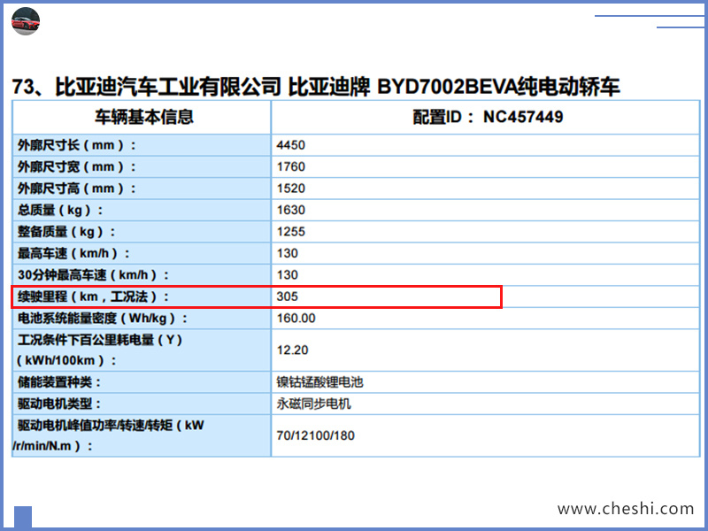Click the 储能装置种类 label
Viewport: 708px width, 531px height.
click(59, 382)
